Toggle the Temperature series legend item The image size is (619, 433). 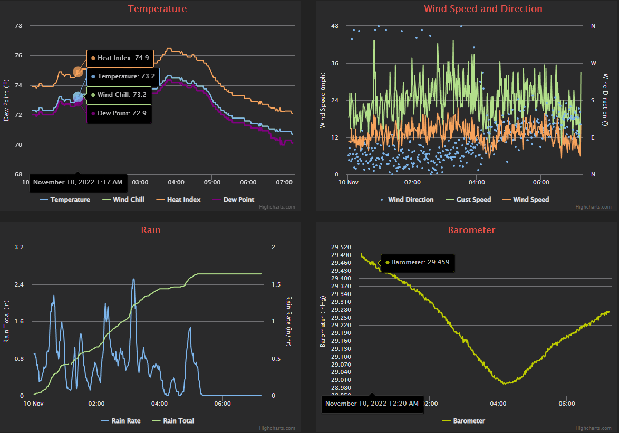click(65, 200)
